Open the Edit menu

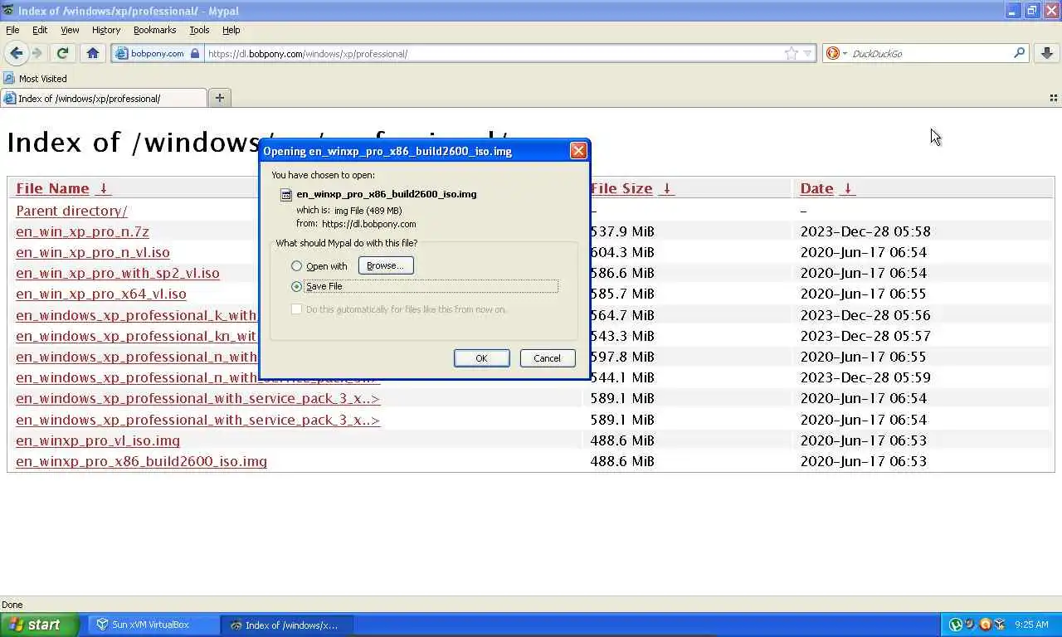point(40,30)
